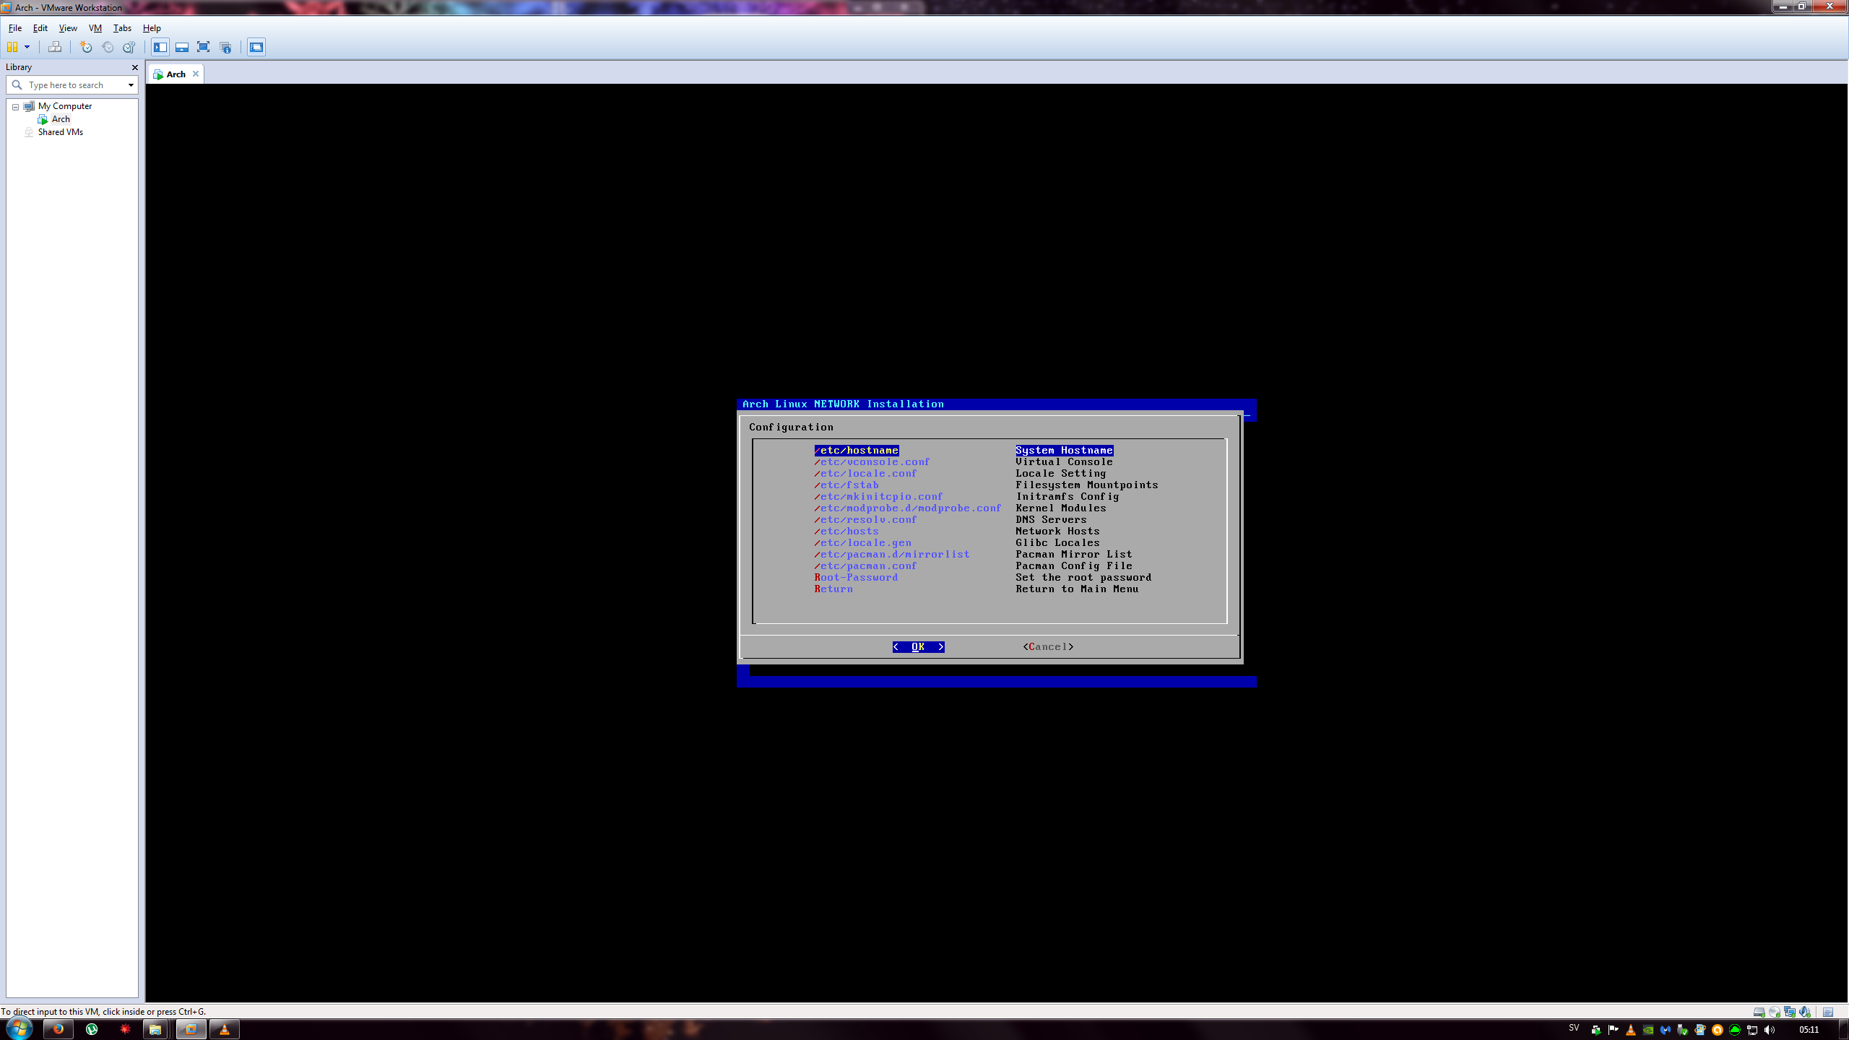This screenshot has height=1040, width=1849.
Task: Open the Tabs menu
Action: point(122,28)
